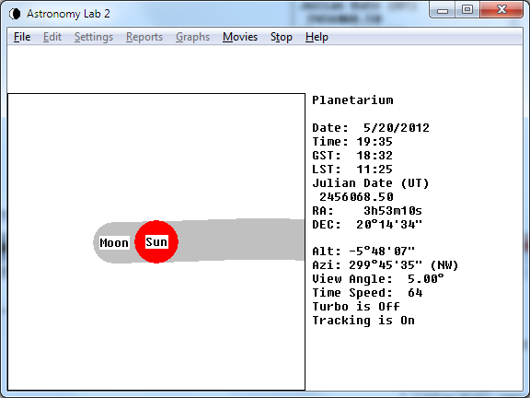Click the Astronomy Lab 2 title icon

point(15,14)
